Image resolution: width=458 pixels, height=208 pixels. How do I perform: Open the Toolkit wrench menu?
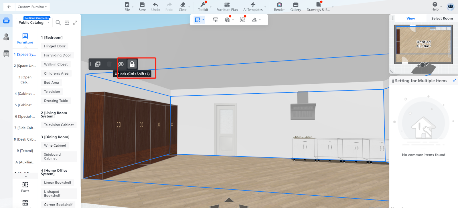coord(203,7)
